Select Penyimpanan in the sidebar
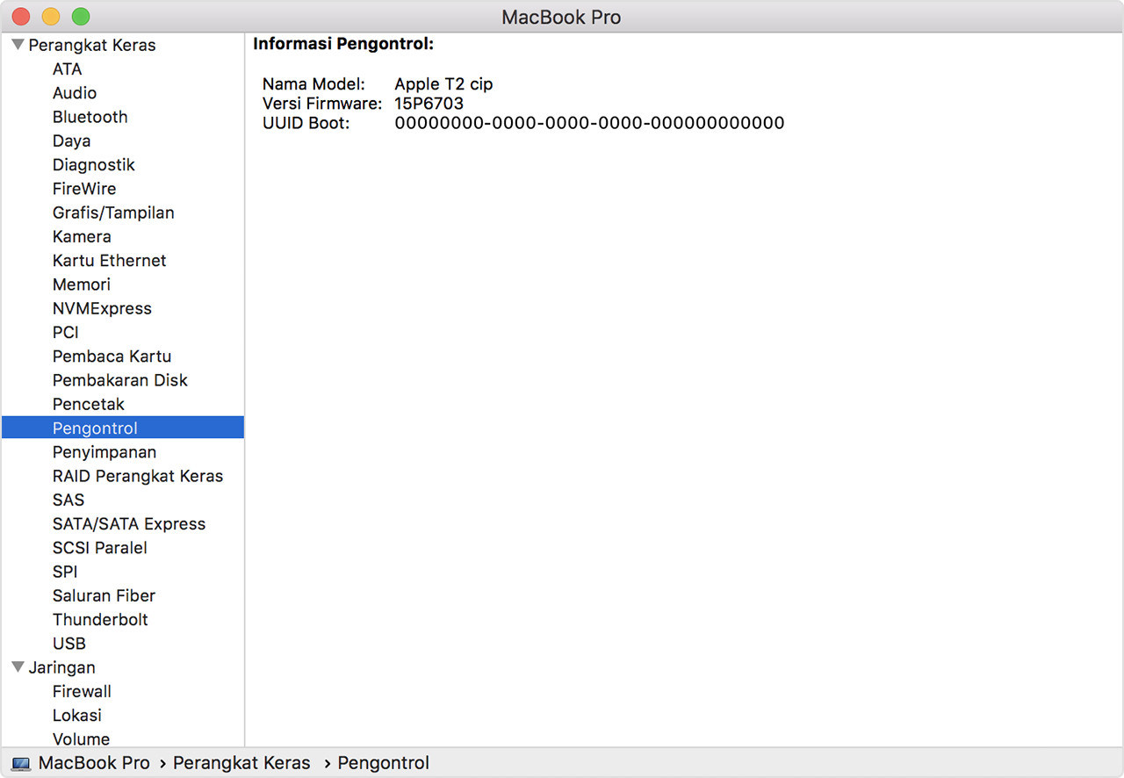 tap(104, 452)
